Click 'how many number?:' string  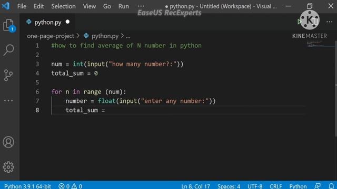[143, 64]
